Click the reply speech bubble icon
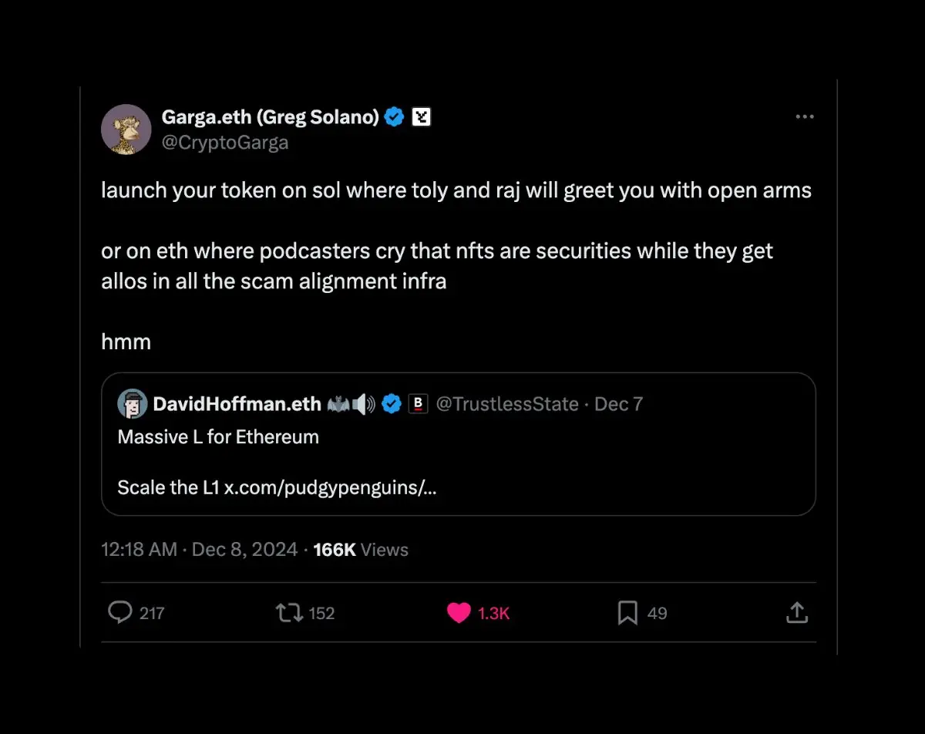This screenshot has width=925, height=734. [119, 613]
